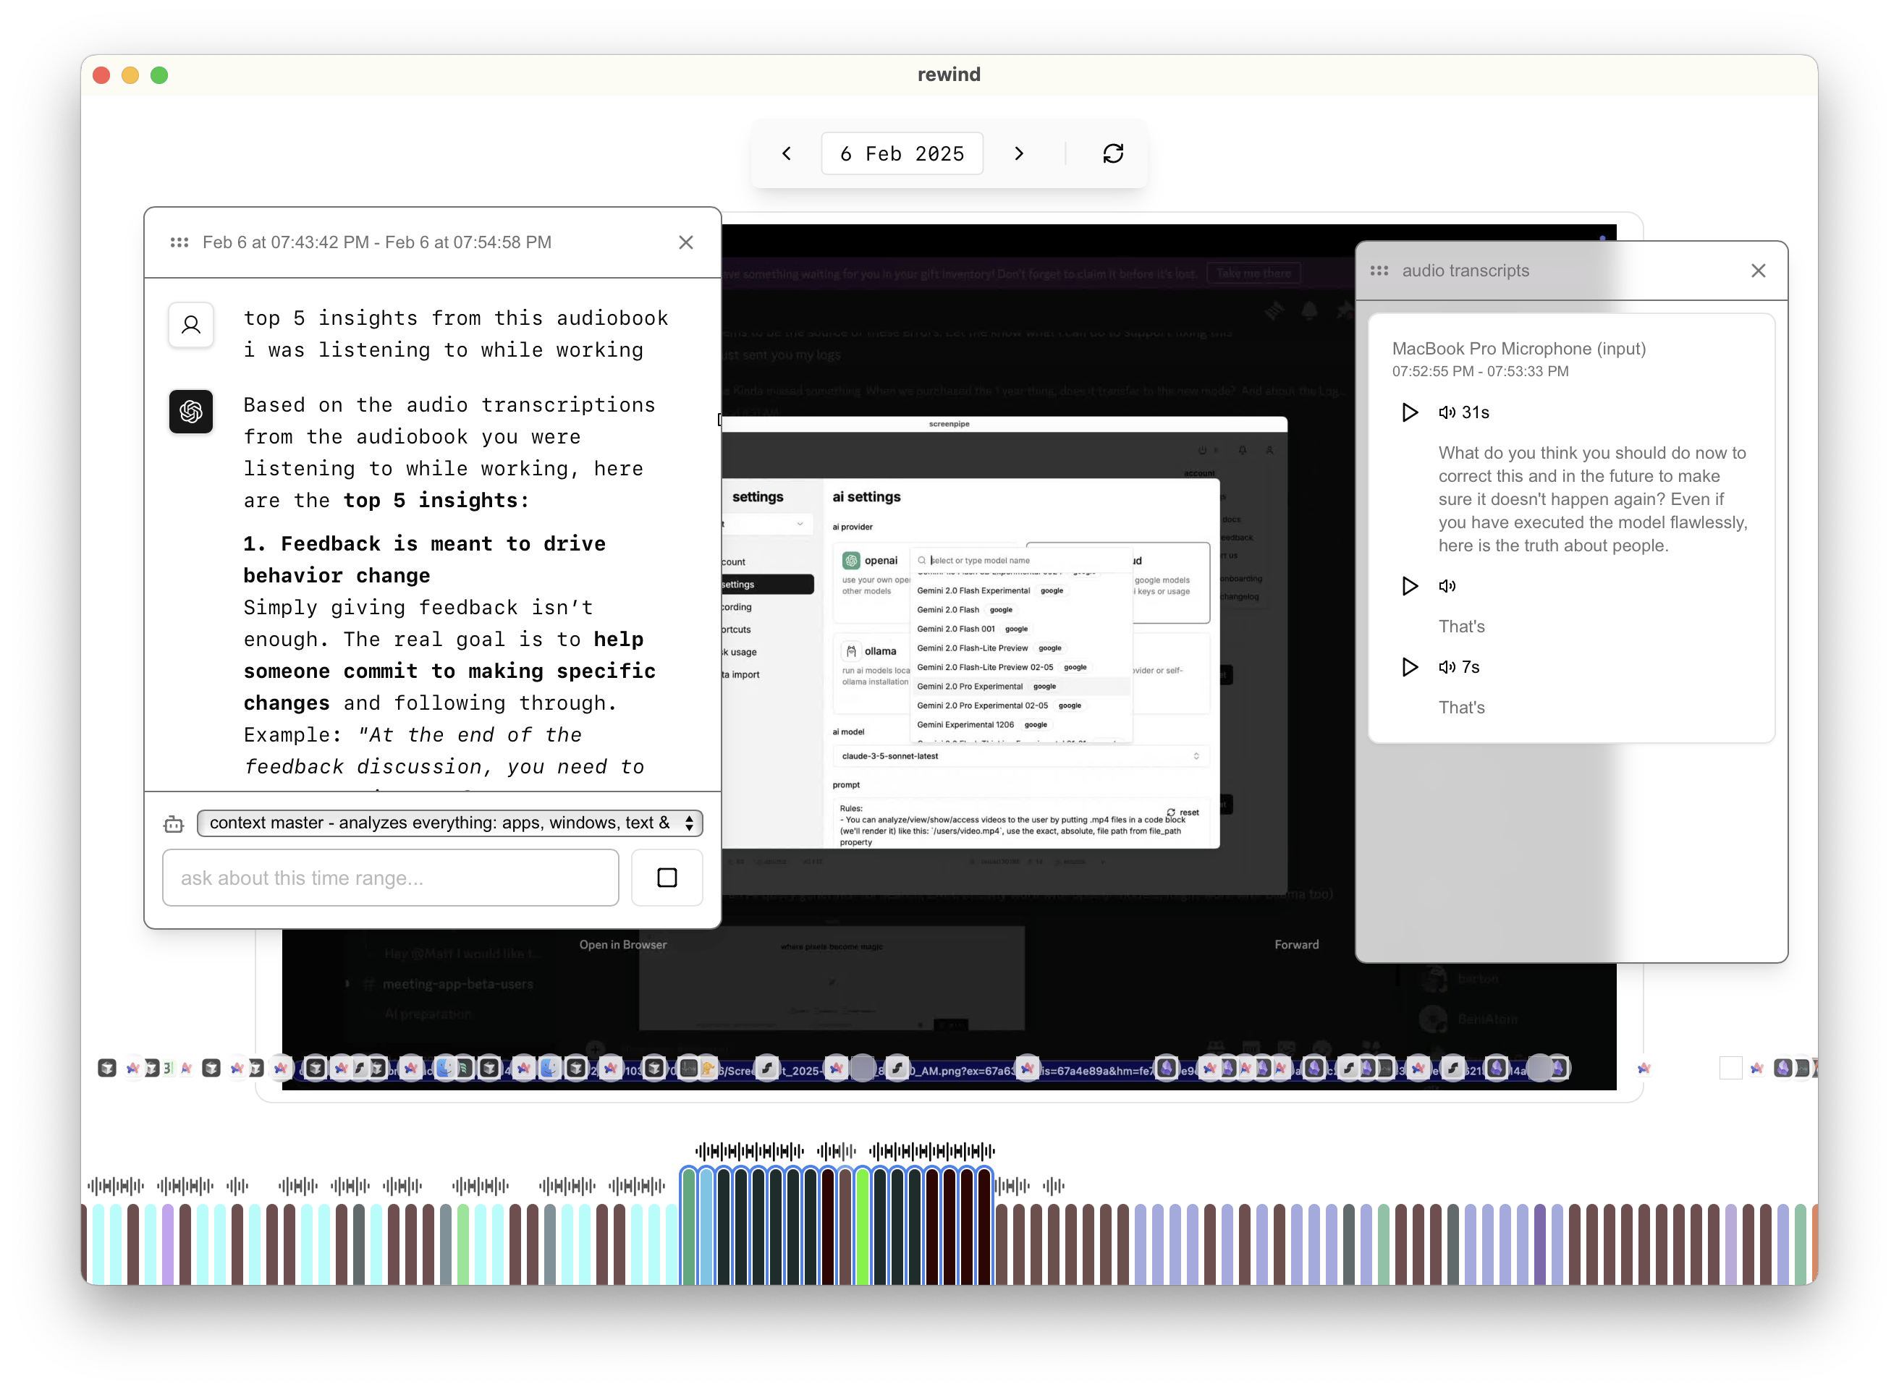
Task: Open the 6 Feb 2025 date picker
Action: pos(902,153)
